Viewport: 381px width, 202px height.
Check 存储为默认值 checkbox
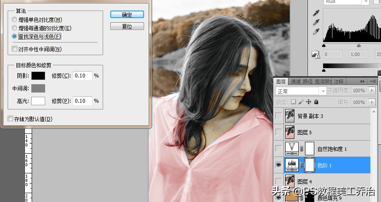point(10,119)
